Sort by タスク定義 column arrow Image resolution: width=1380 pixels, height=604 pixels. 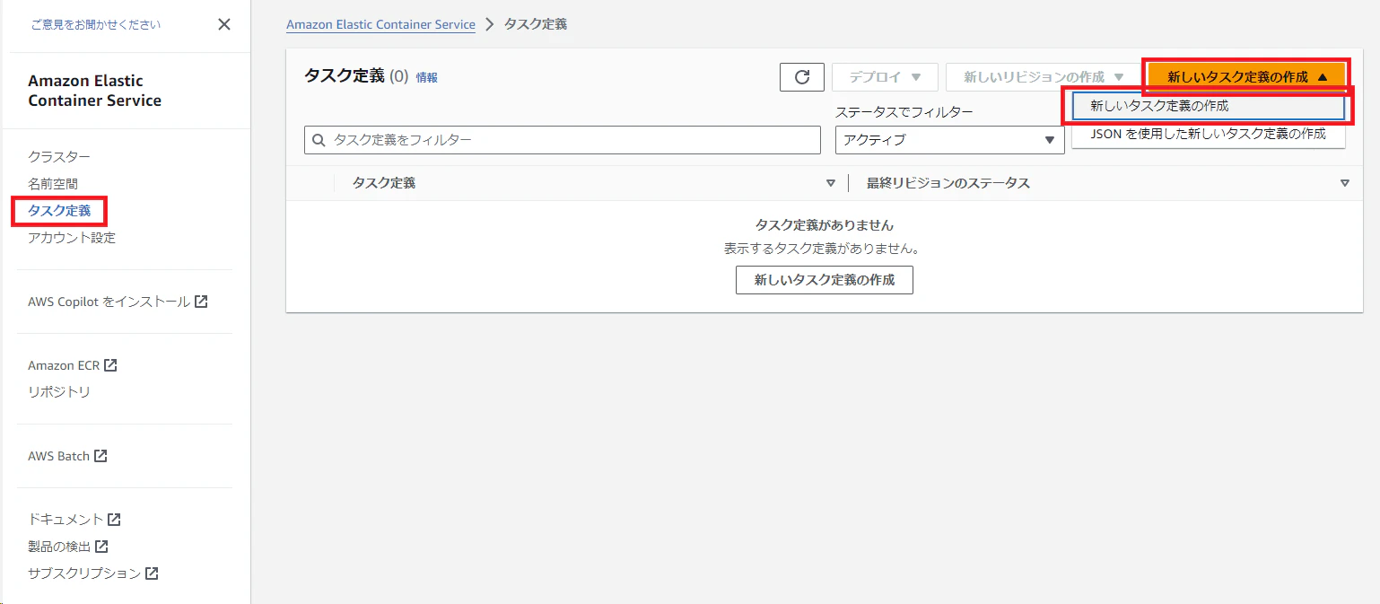point(830,183)
